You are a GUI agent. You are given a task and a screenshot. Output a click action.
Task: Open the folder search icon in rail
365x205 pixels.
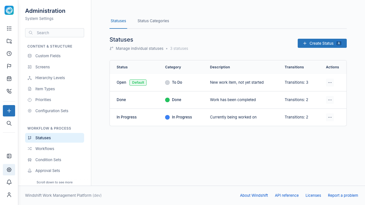9,41
